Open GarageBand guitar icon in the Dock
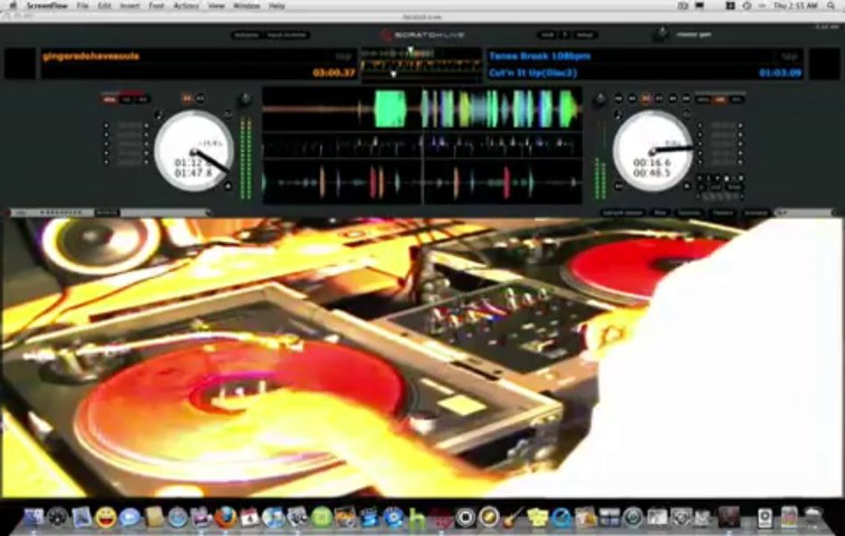The width and height of the screenshot is (845, 536). click(513, 517)
